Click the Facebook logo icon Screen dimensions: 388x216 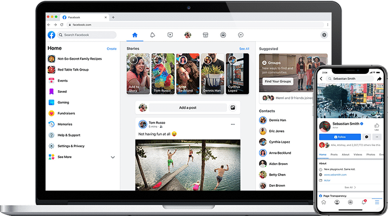[51, 35]
